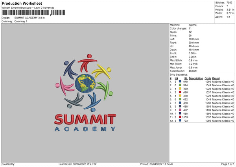
Task: Click the 'Brand' column header
Action: [x=216, y=78]
